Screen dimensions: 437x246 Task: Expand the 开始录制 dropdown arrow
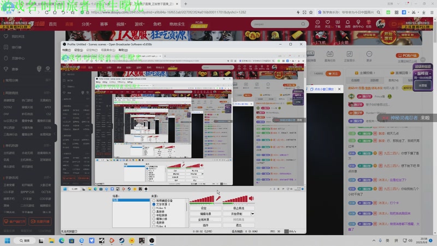tap(252, 214)
